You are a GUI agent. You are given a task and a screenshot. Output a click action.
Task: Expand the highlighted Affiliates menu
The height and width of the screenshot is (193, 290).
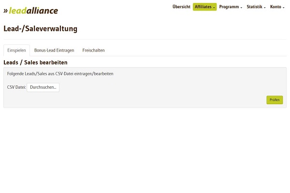pos(204,7)
